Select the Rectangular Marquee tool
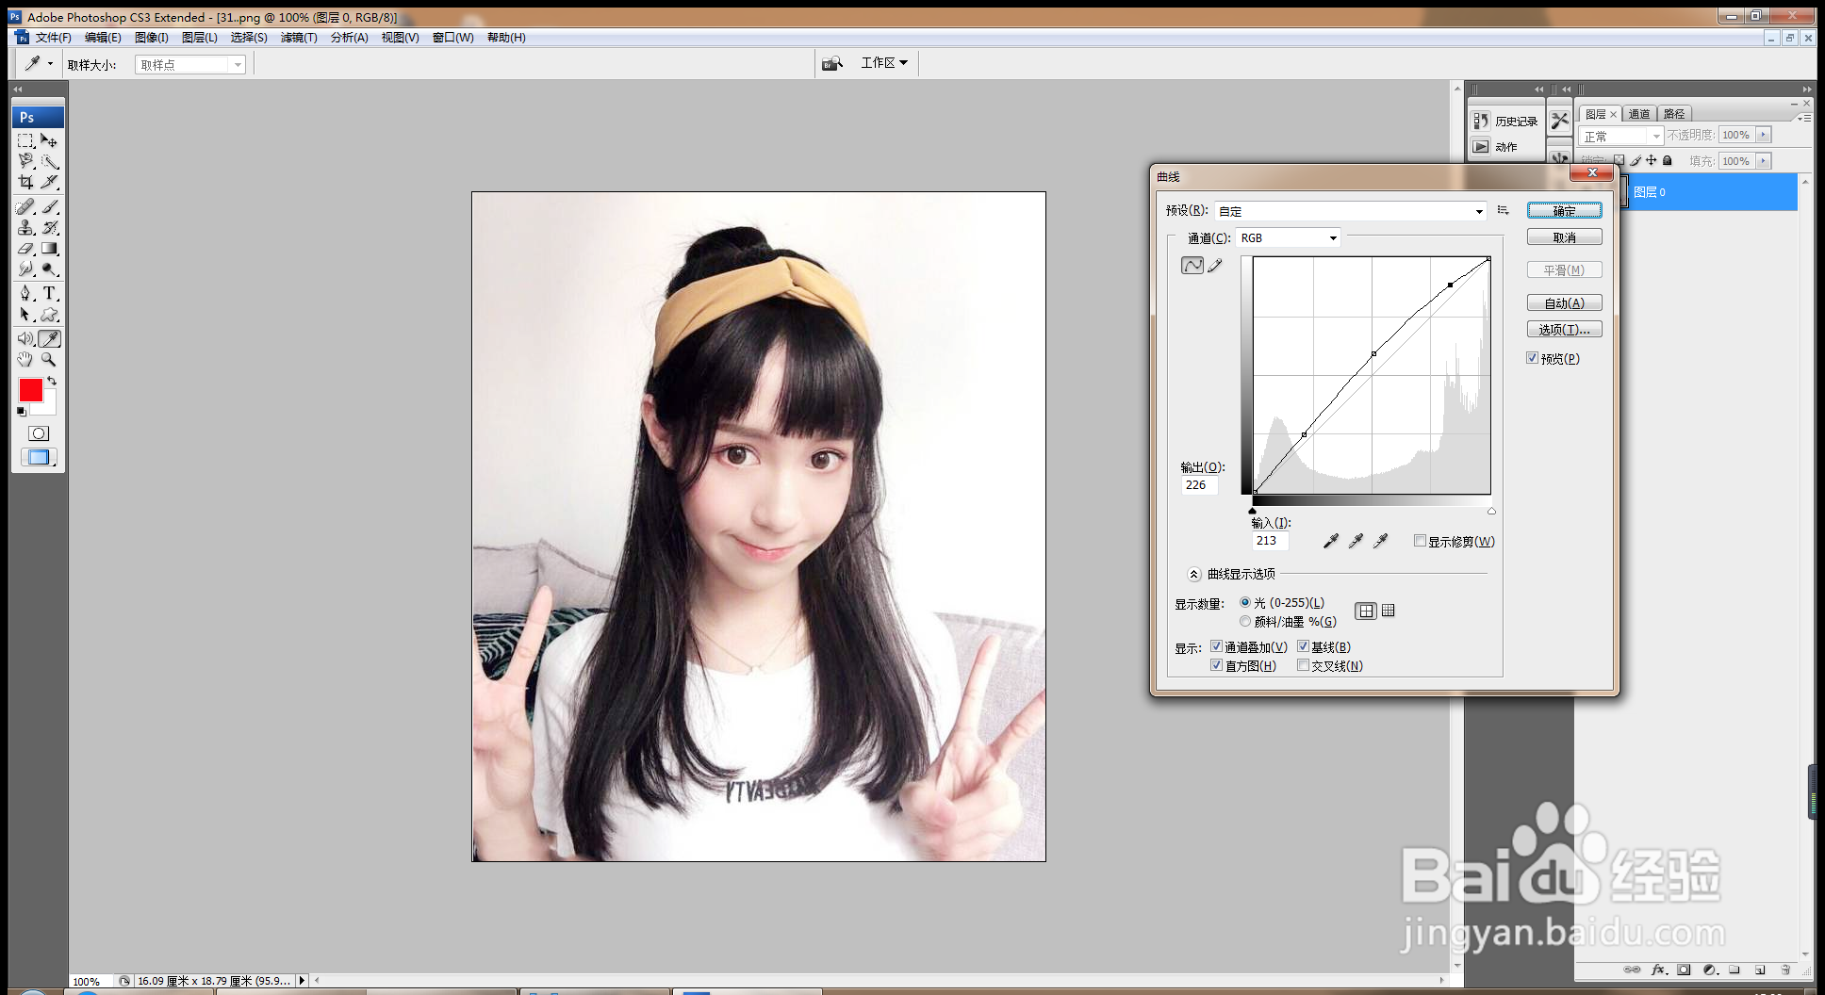 pyautogui.click(x=25, y=140)
